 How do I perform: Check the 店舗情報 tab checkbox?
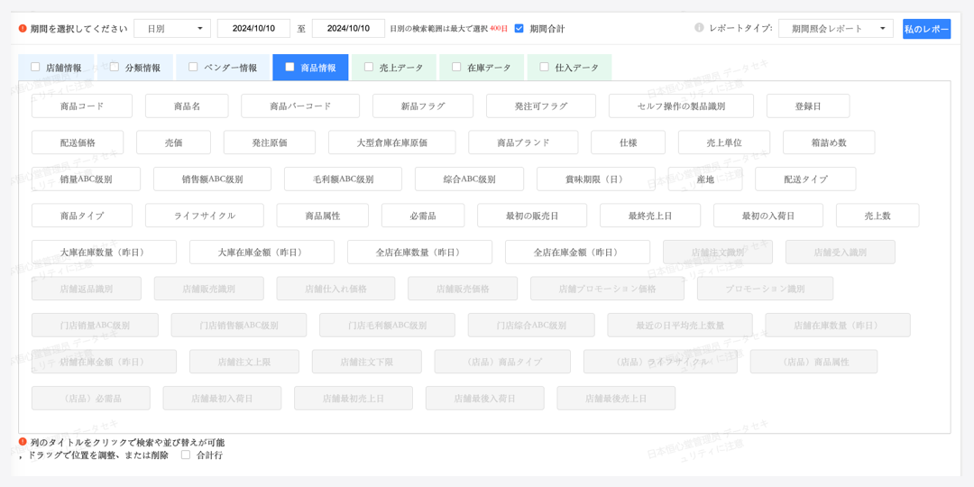pyautogui.click(x=35, y=67)
